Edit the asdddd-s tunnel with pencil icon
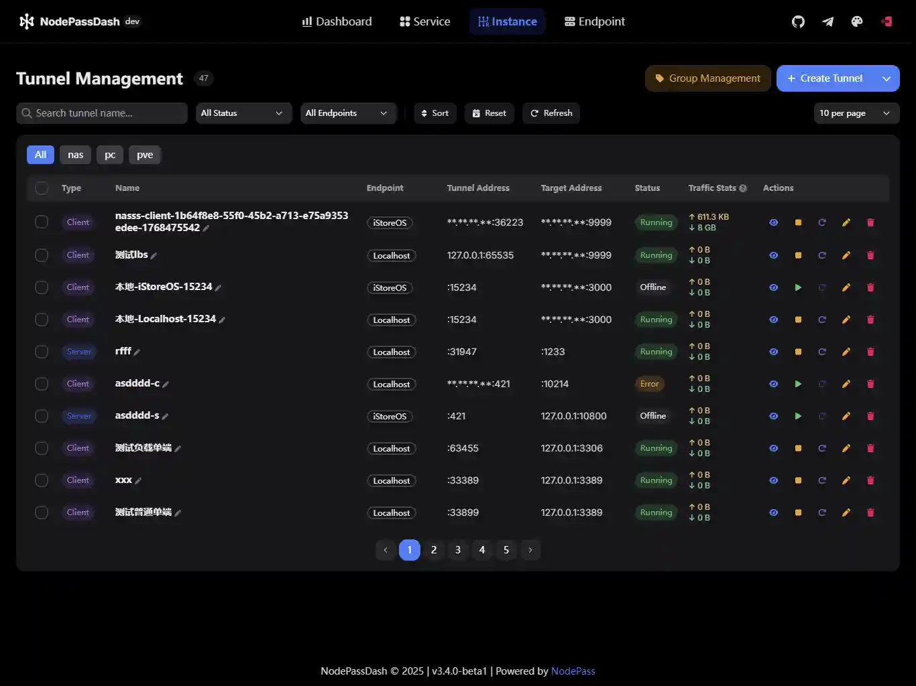Viewport: 916px width, 686px height. [x=846, y=416]
